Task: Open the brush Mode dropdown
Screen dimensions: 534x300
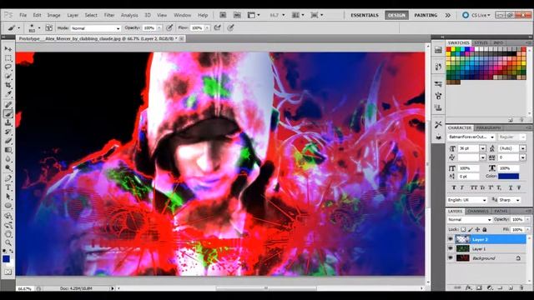Action: [x=96, y=28]
